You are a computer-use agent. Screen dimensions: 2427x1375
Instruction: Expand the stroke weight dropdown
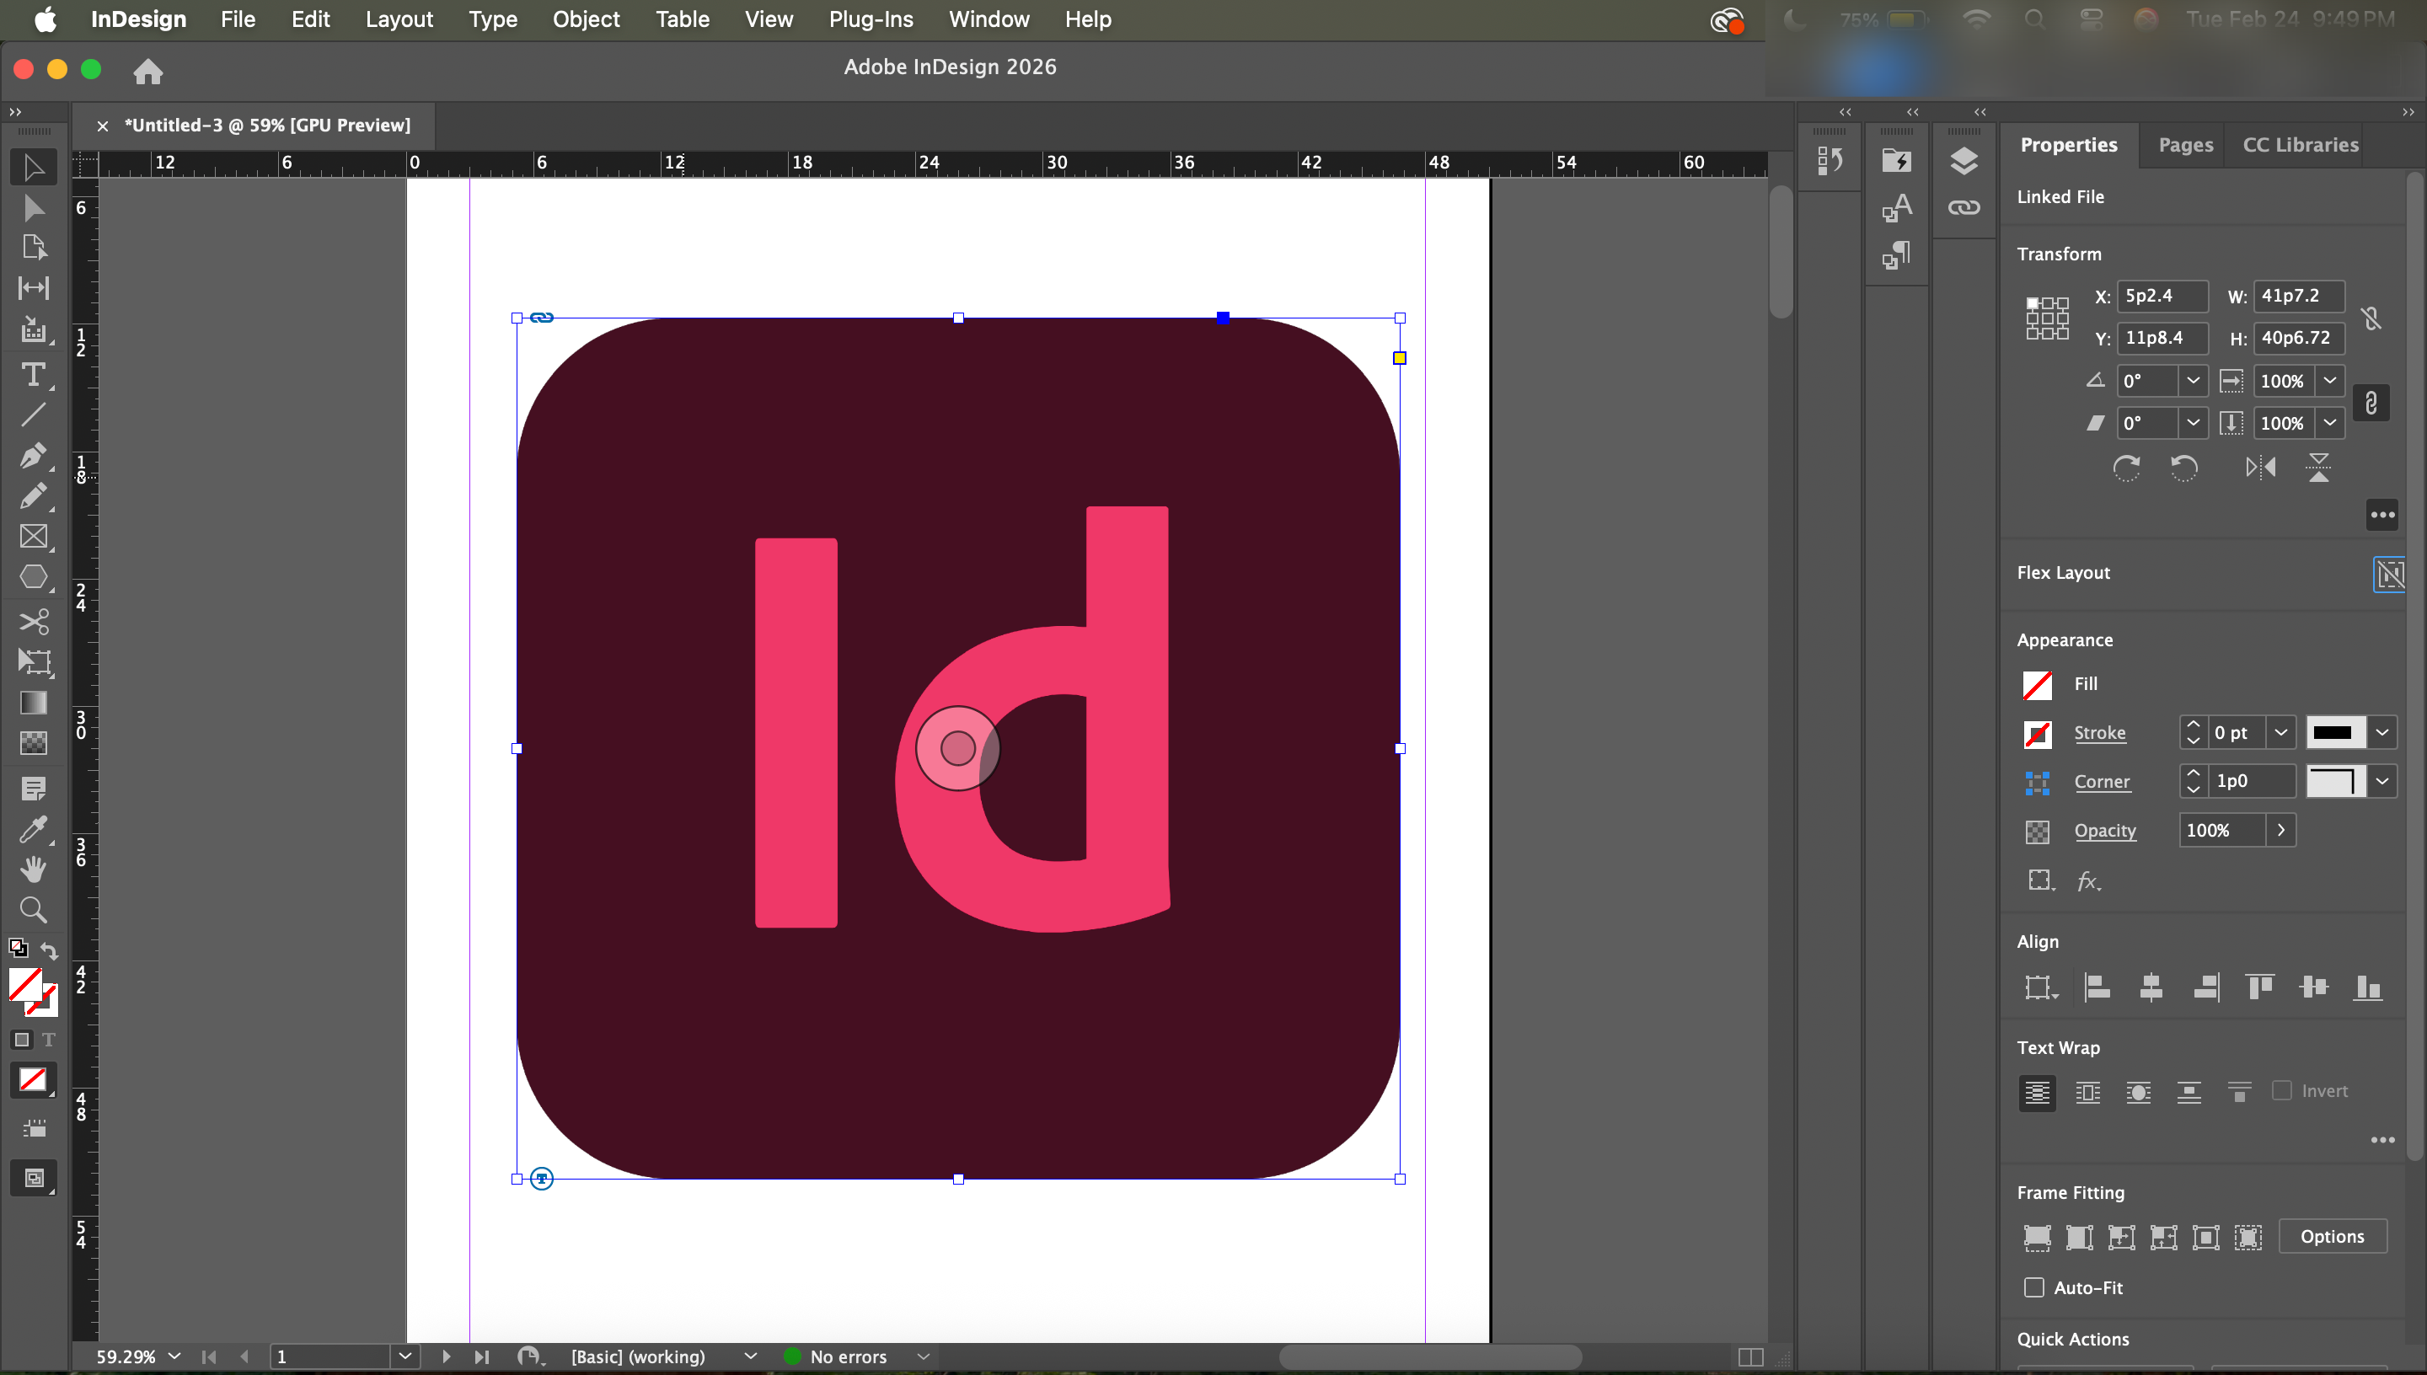pos(2280,733)
